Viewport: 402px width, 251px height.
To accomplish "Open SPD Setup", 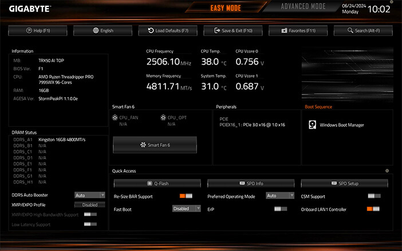I will pos(345,183).
